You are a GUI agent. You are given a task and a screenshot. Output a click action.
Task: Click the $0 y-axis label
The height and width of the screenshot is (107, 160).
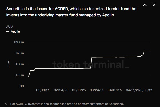pyautogui.click(x=21, y=86)
